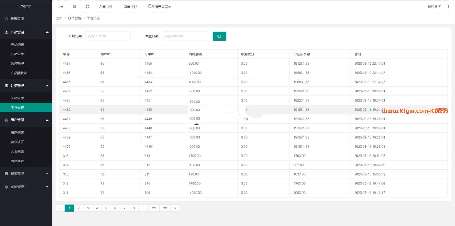Collapse the 产品管理 menu group arrow

click(47, 32)
